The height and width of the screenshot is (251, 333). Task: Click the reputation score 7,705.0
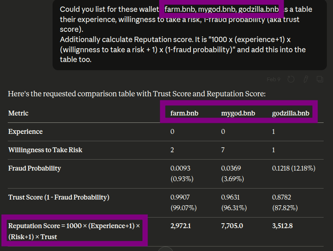tap(232, 226)
